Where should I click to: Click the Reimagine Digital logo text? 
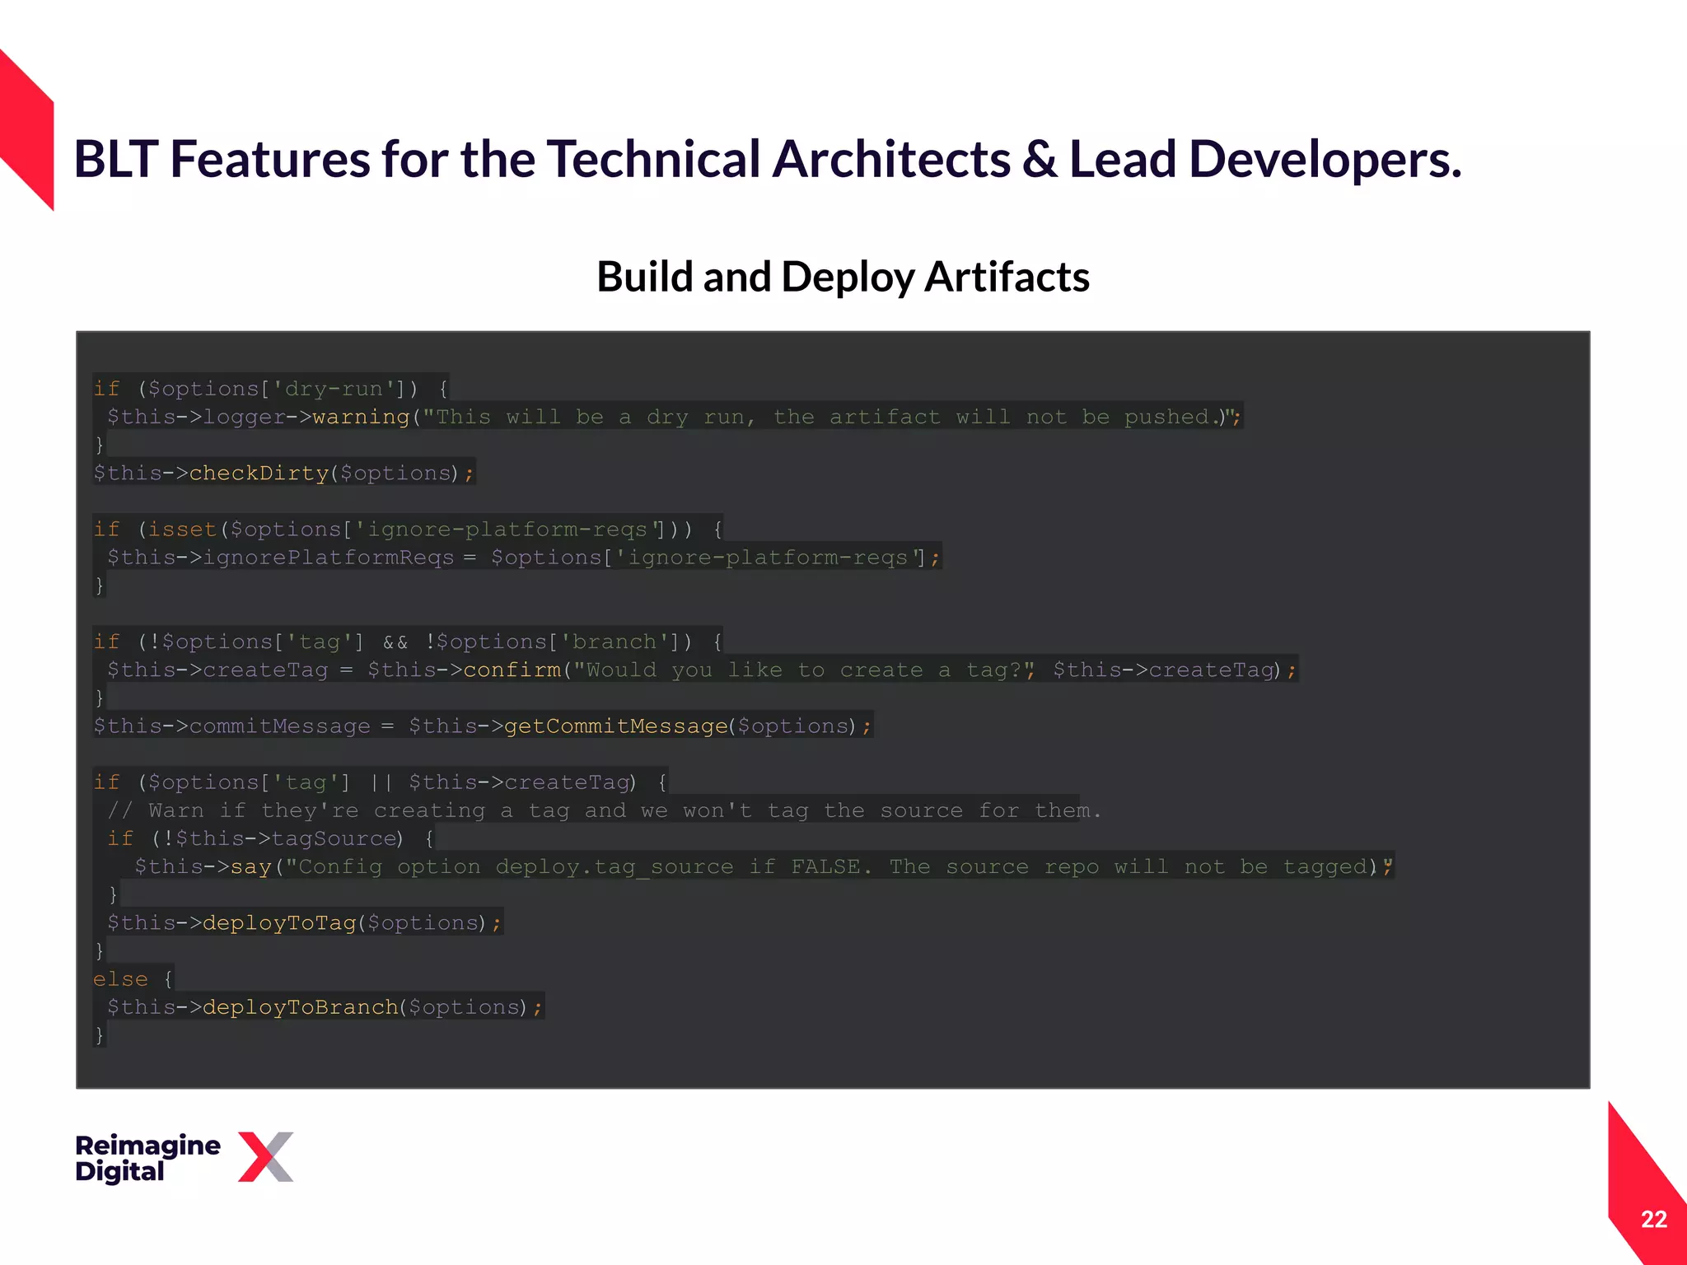coord(147,1158)
